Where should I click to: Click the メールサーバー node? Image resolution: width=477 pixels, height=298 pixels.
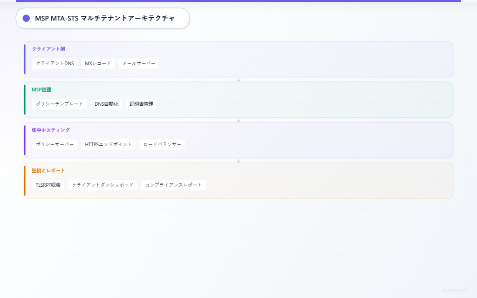(x=139, y=63)
